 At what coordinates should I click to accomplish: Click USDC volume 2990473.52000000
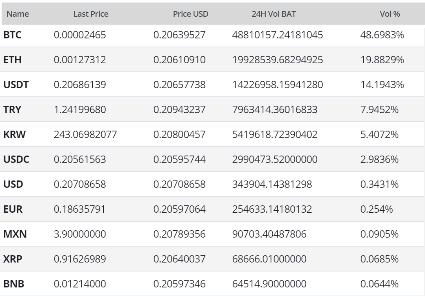[x=275, y=160]
